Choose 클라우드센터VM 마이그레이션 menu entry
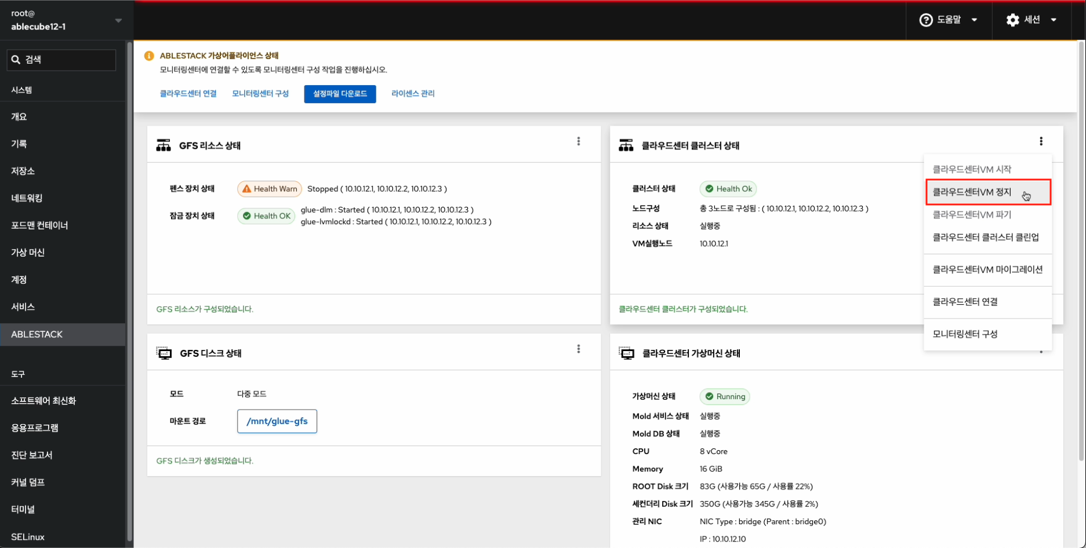The height and width of the screenshot is (548, 1086). [x=987, y=269]
